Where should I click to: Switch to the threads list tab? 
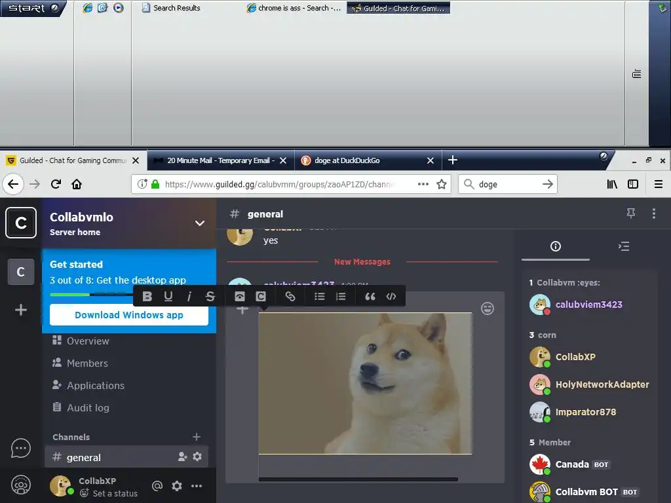click(x=624, y=246)
